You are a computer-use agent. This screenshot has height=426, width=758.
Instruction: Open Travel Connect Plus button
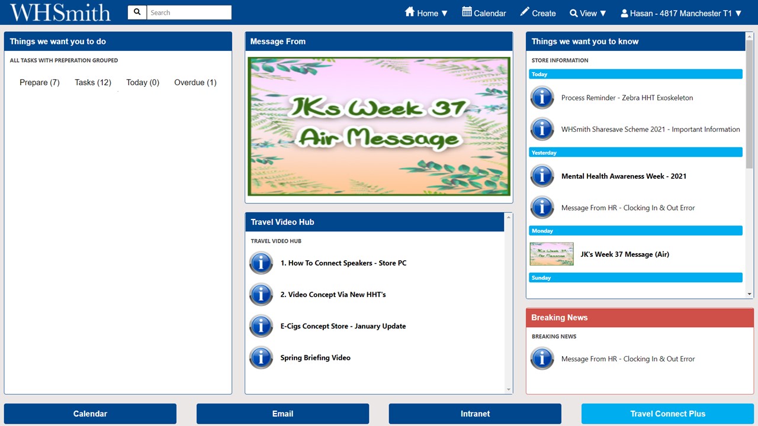click(667, 414)
